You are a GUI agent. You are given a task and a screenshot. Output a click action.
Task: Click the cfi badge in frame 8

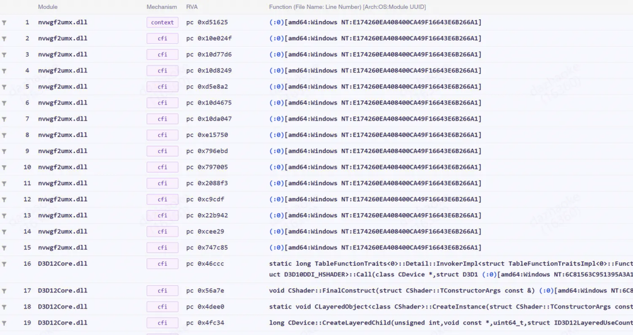click(x=162, y=135)
